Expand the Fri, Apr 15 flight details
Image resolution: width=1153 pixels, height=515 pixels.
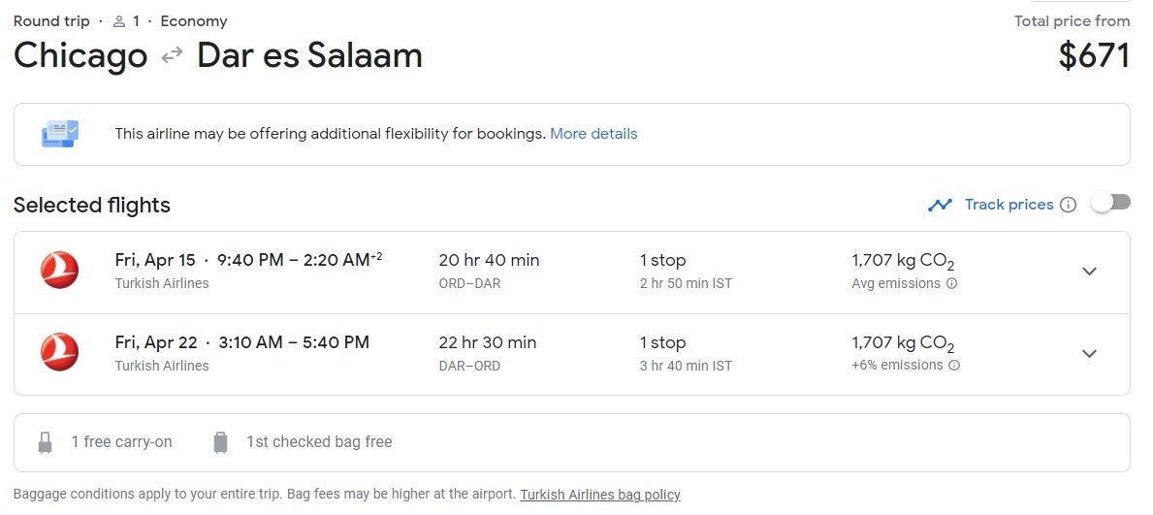(x=1089, y=272)
